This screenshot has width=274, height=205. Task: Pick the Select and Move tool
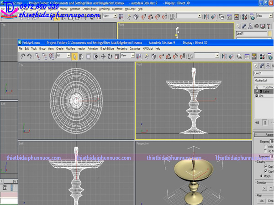pyautogui.click(x=103, y=56)
